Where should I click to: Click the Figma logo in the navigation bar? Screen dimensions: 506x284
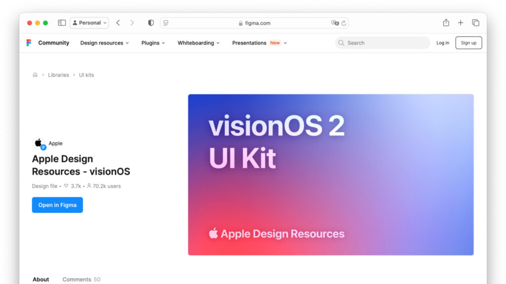pos(29,43)
